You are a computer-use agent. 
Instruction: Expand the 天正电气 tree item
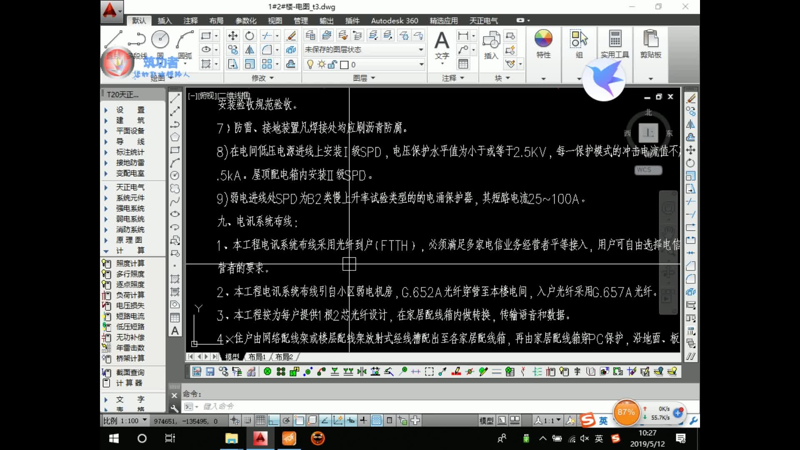(106, 187)
